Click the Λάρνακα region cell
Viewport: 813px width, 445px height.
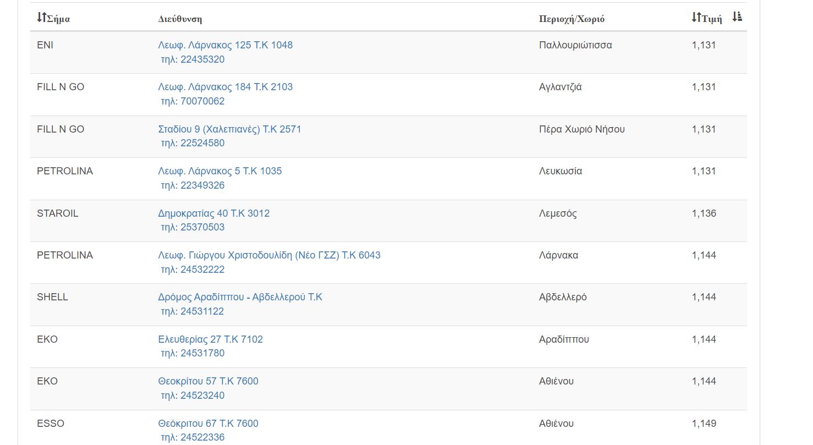(558, 255)
